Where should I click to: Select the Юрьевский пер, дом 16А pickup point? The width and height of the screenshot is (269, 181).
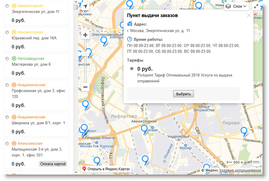(x=7, y=32)
